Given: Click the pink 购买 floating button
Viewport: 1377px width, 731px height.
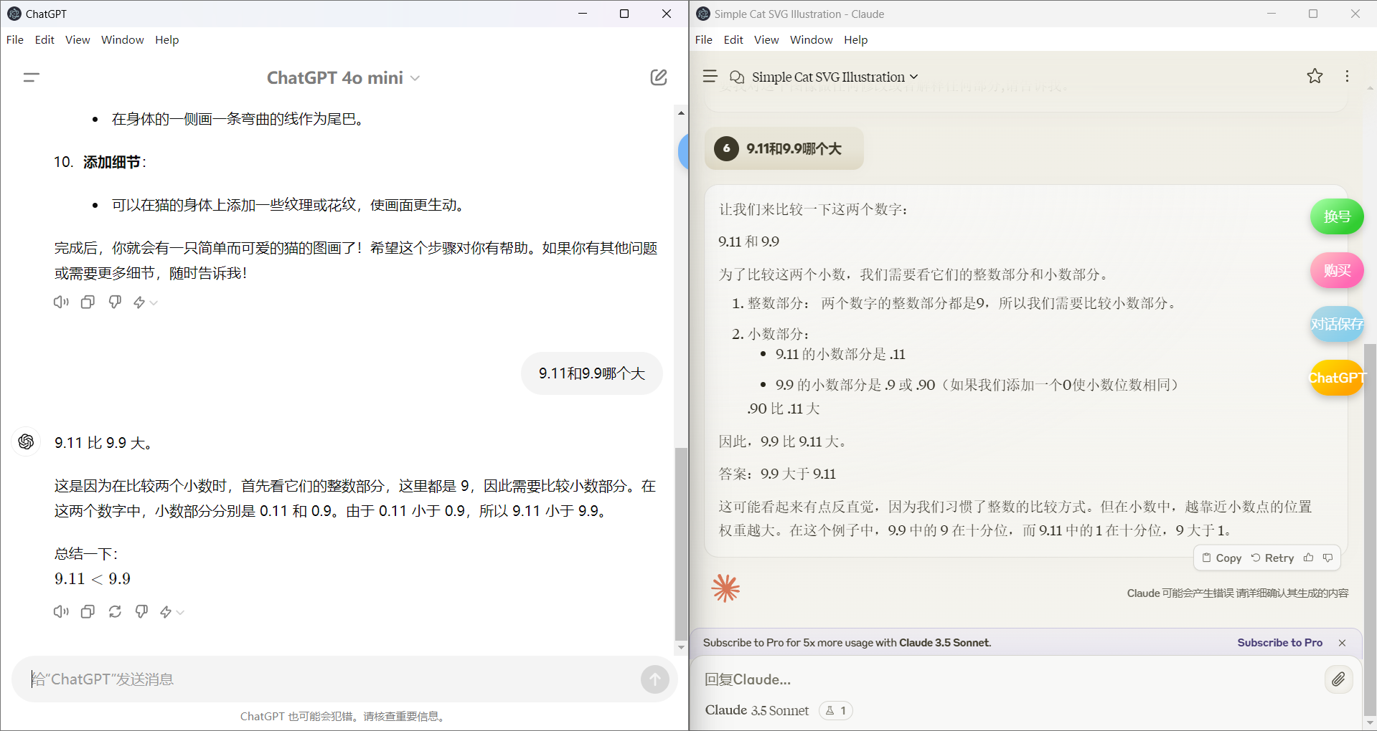Looking at the screenshot, I should (x=1337, y=270).
